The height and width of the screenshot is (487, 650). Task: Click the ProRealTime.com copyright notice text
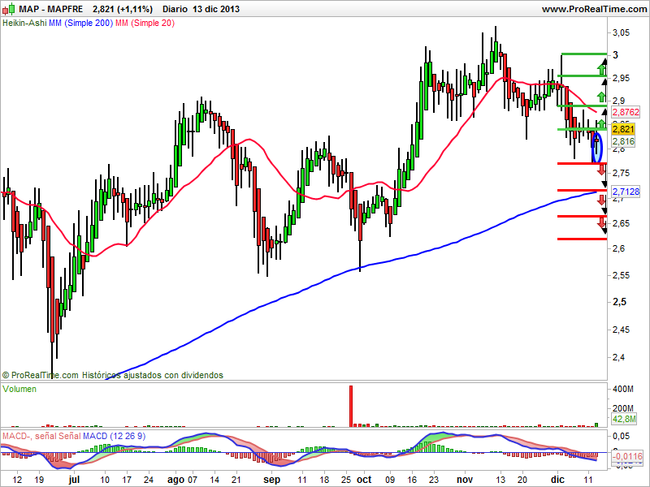[x=113, y=375]
